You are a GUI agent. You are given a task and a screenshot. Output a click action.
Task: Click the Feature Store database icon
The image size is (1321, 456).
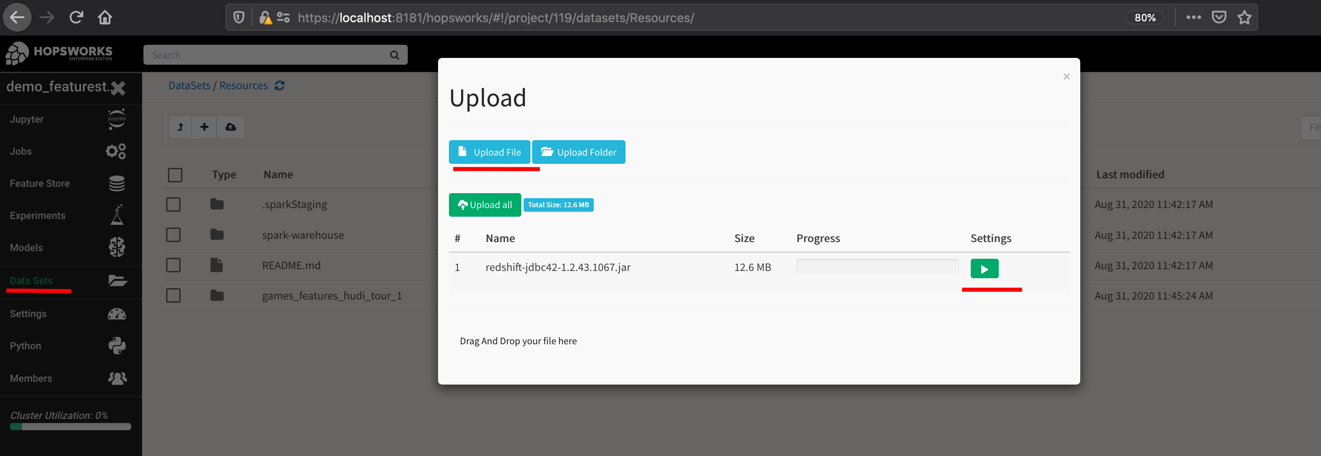(117, 183)
